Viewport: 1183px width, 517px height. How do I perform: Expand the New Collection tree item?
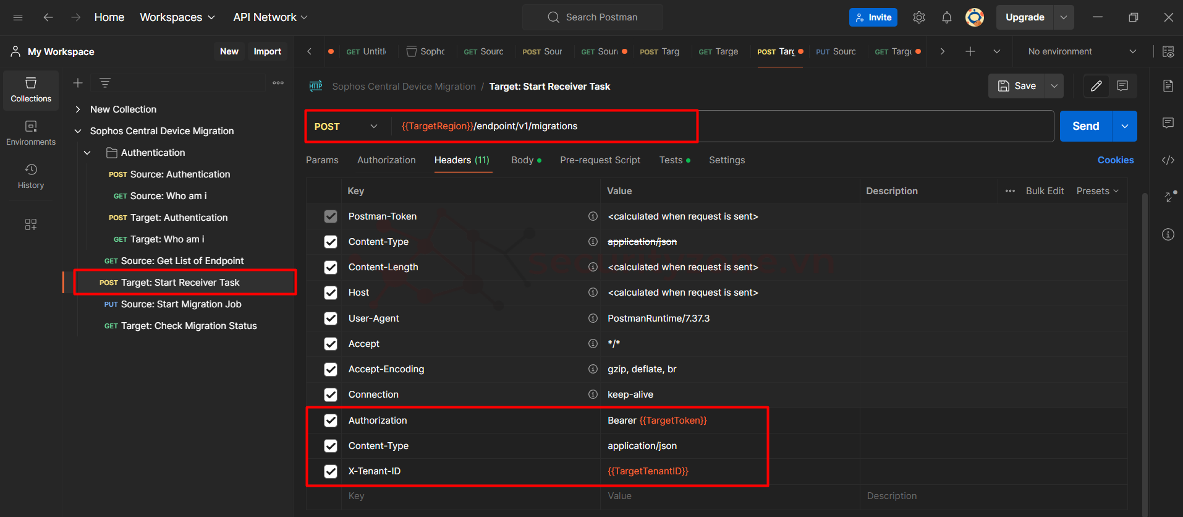(78, 109)
